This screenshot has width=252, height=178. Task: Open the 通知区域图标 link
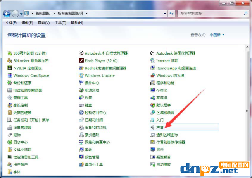tap(167, 135)
